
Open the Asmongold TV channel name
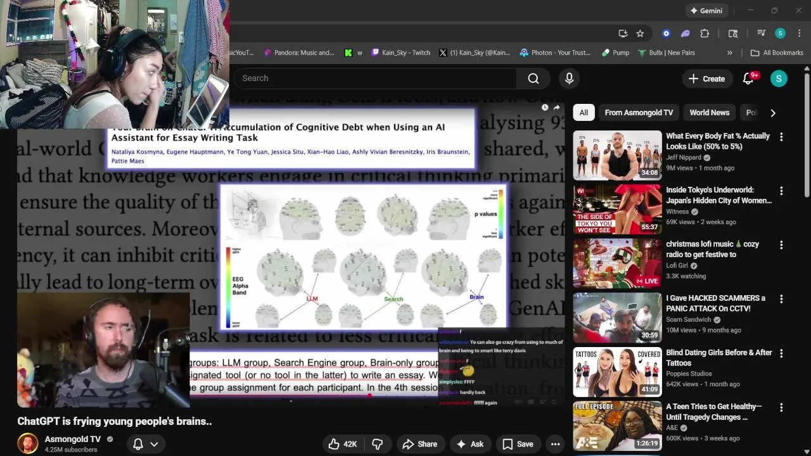pyautogui.click(x=72, y=439)
